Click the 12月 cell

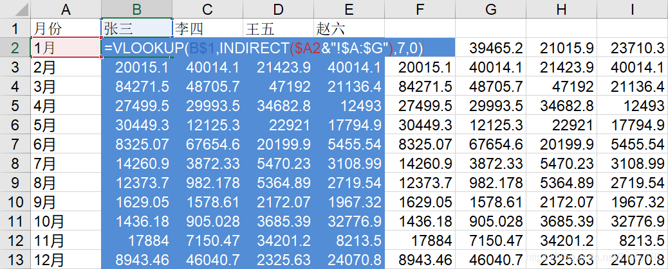point(66,259)
